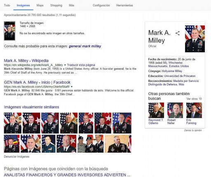Click 'Denunciar imágenes' link

pyautogui.click(x=16, y=156)
